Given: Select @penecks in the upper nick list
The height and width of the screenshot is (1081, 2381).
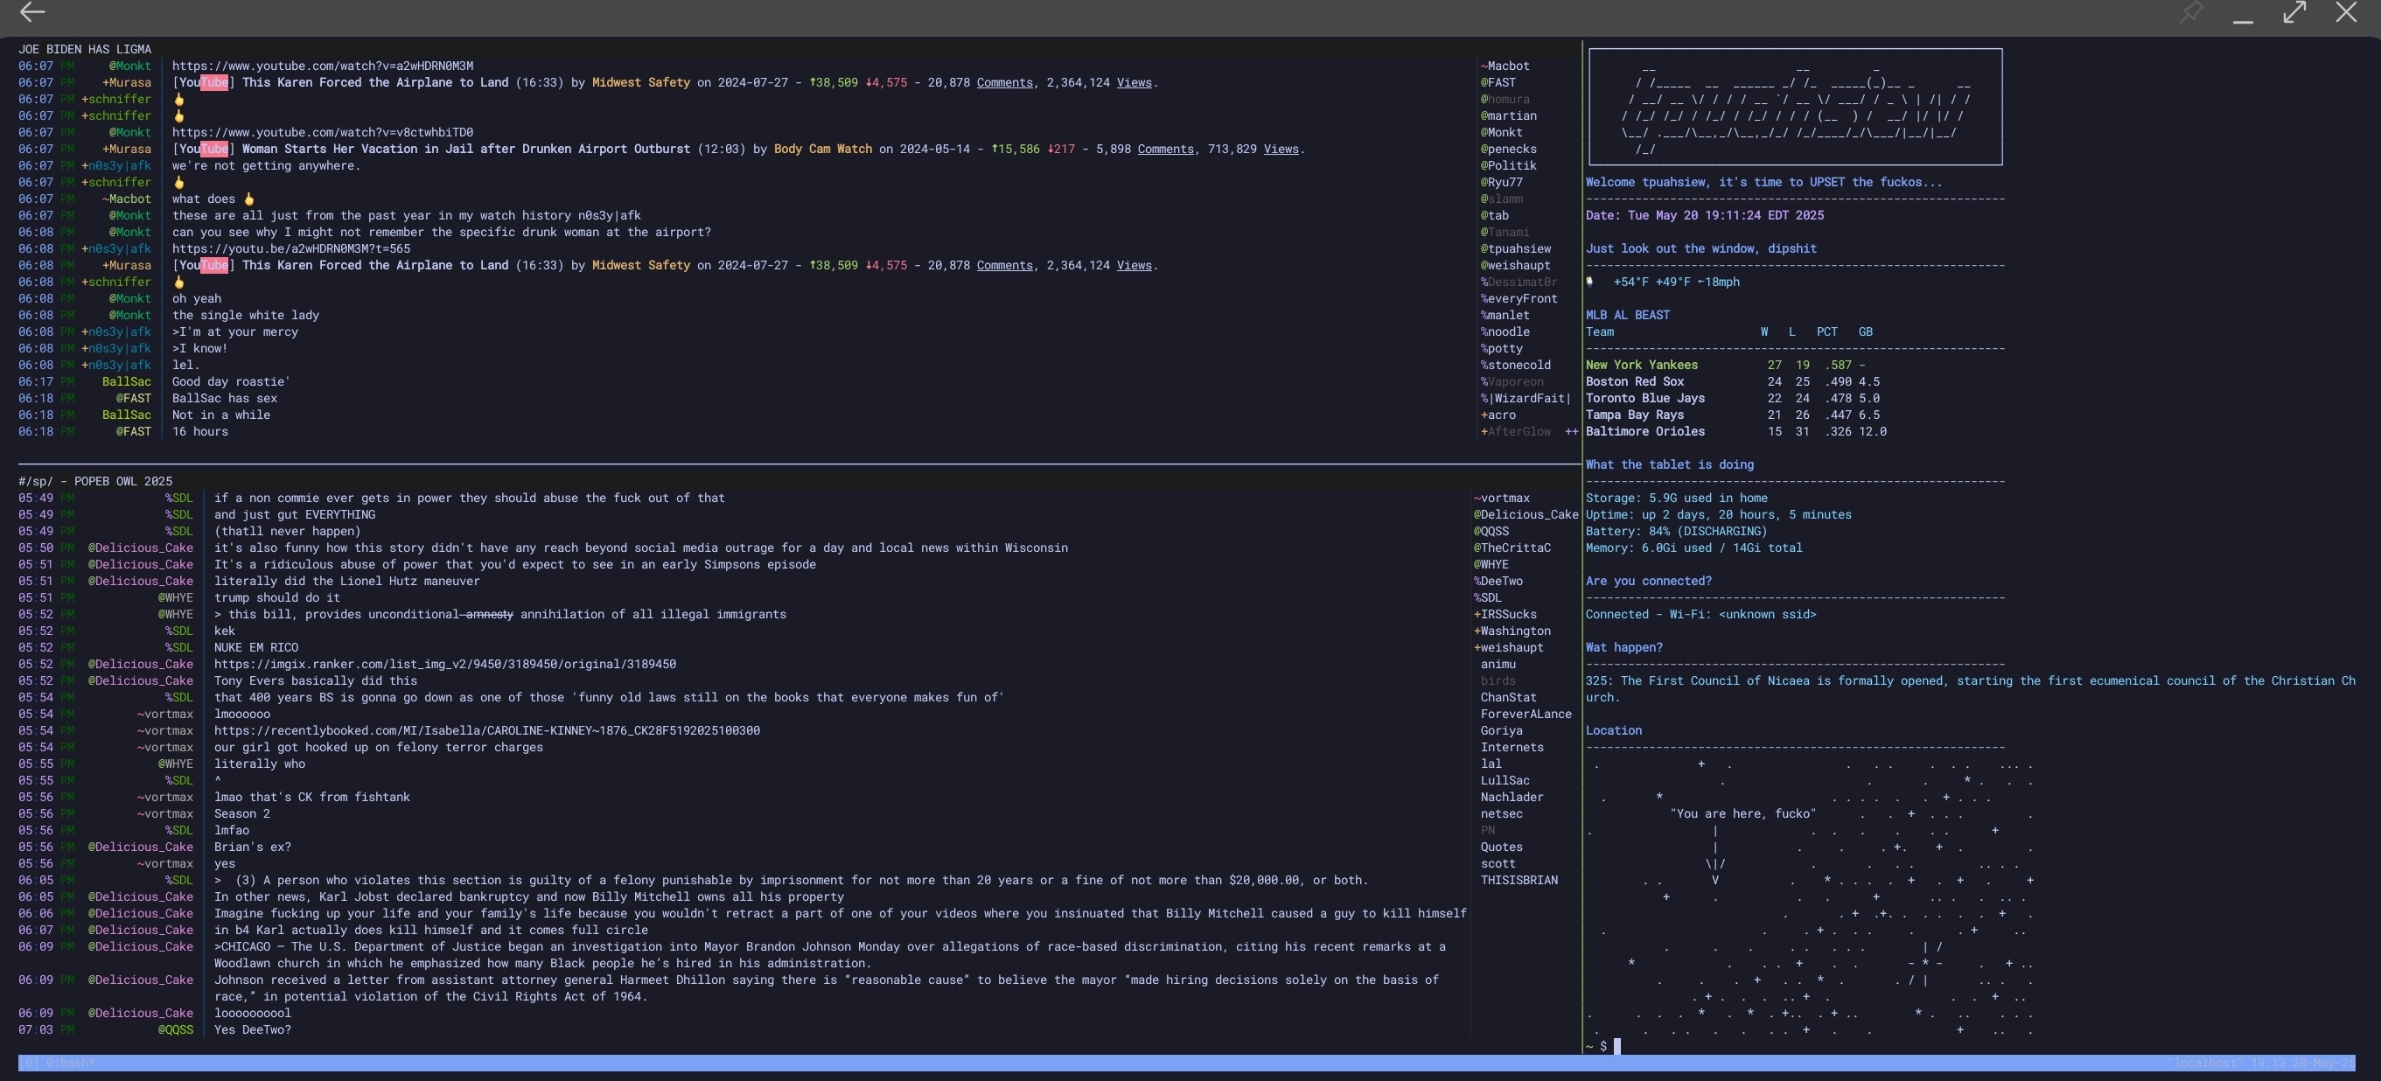Looking at the screenshot, I should [1508, 149].
